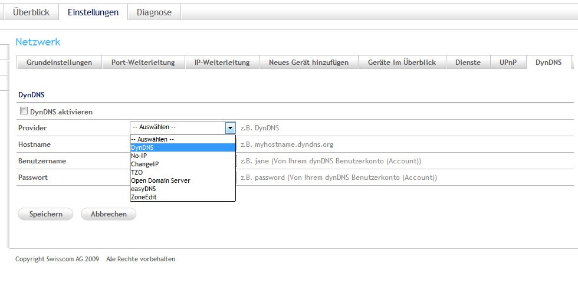Image resolution: width=578 pixels, height=289 pixels.
Task: Enable the DynDNS aktivieren checkbox
Action: pos(24,111)
